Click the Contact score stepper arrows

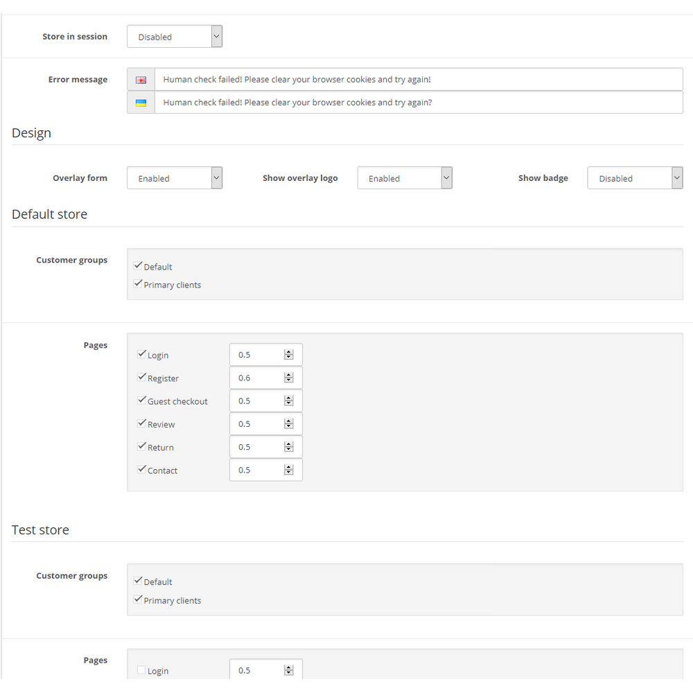tap(288, 469)
